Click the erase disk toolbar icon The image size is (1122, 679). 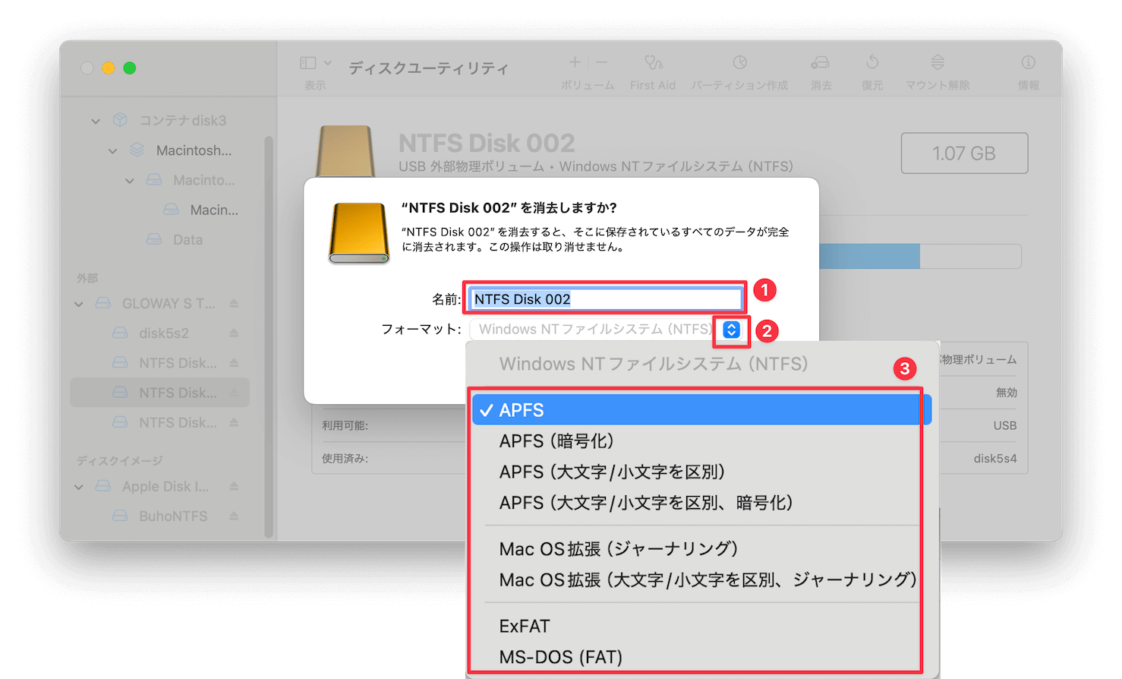click(x=820, y=62)
